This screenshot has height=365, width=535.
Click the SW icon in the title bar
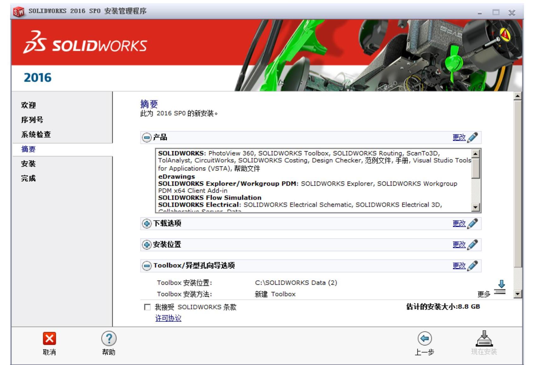tap(19, 12)
